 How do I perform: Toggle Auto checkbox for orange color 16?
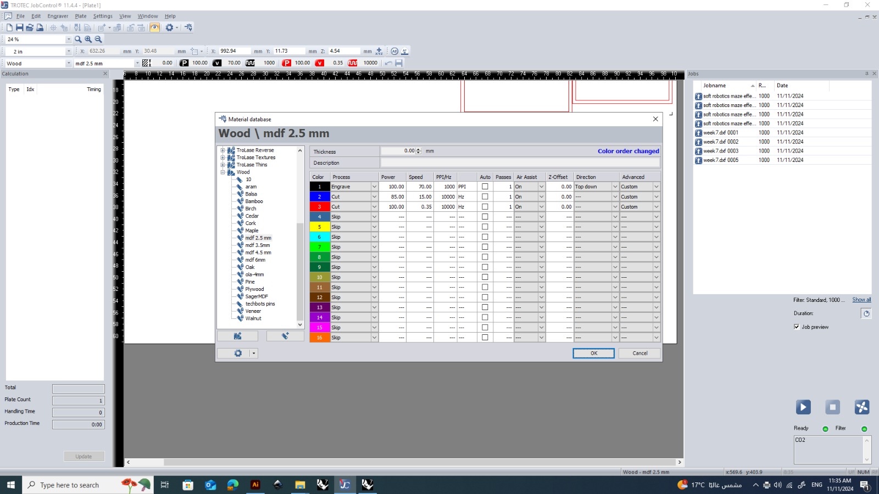485,338
